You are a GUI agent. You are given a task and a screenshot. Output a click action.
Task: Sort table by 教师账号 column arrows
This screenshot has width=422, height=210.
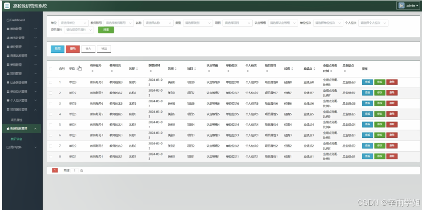pos(92,71)
